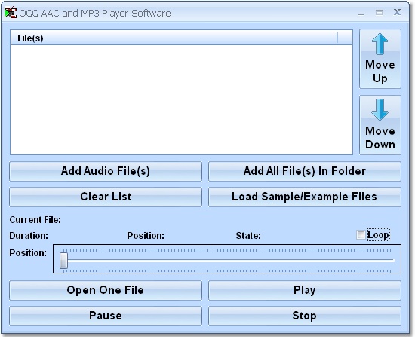Viewport: 415px width, 339px height.
Task: Click the Move Up arrow button
Action: 380,59
